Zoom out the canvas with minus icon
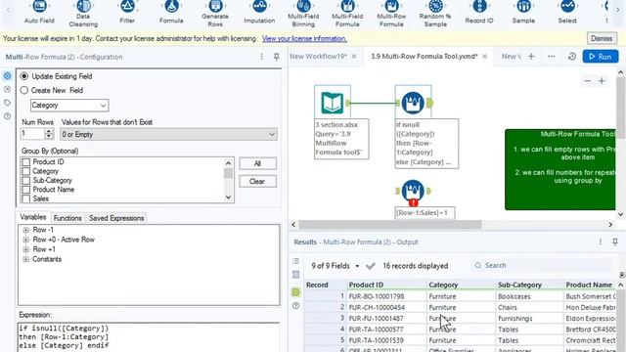Image resolution: width=626 pixels, height=352 pixels. click(x=587, y=81)
